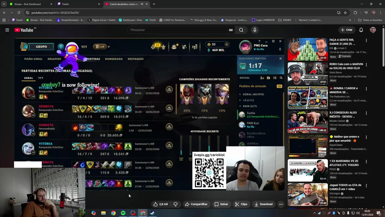Open The Radioativo LoL channel name
Screen dimensions: 385x217
(x=340, y=96)
